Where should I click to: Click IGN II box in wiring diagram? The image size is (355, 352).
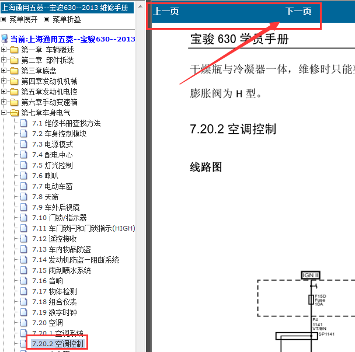311,276
